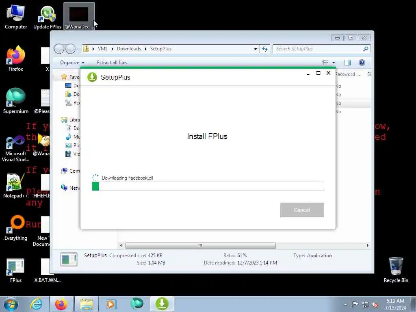Go back in Explorer navigation
The image size is (416, 312).
coord(59,49)
